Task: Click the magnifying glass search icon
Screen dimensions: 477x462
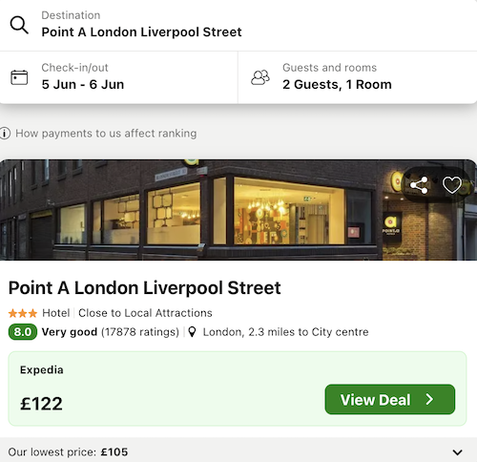Action: click(x=19, y=25)
